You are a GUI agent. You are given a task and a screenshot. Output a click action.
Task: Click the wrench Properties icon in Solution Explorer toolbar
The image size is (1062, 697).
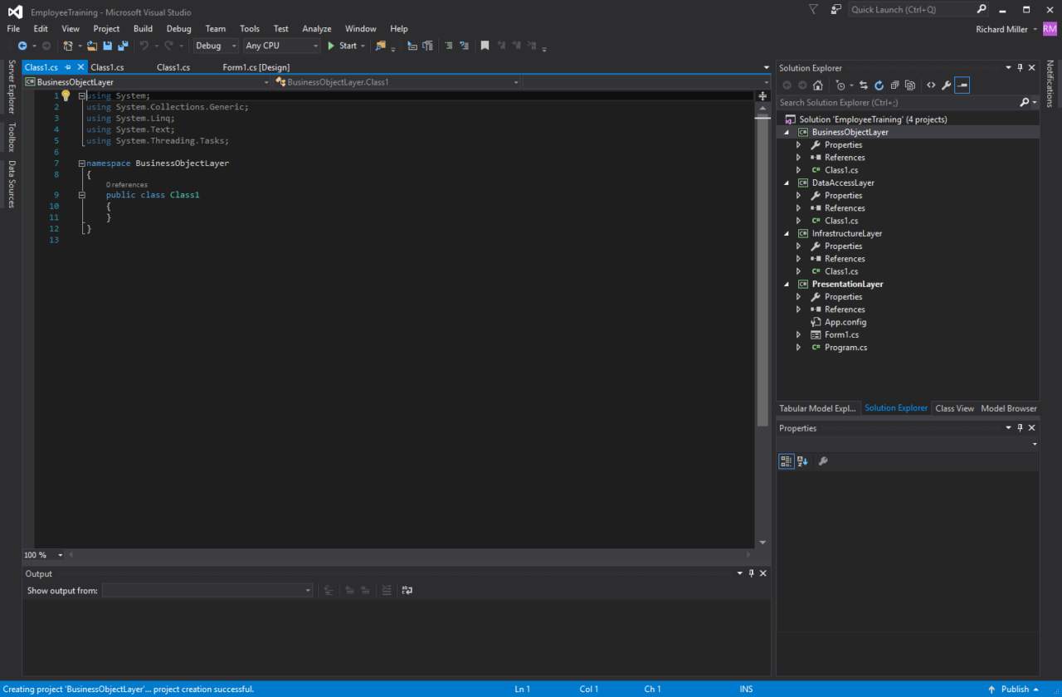(x=946, y=85)
